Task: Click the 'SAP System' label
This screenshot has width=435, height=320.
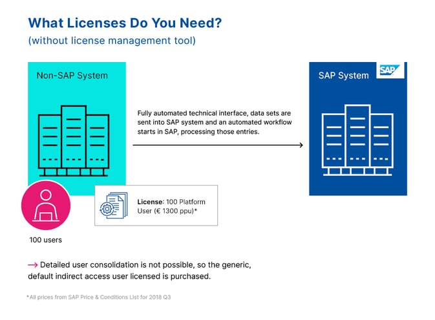Action: pyautogui.click(x=343, y=76)
